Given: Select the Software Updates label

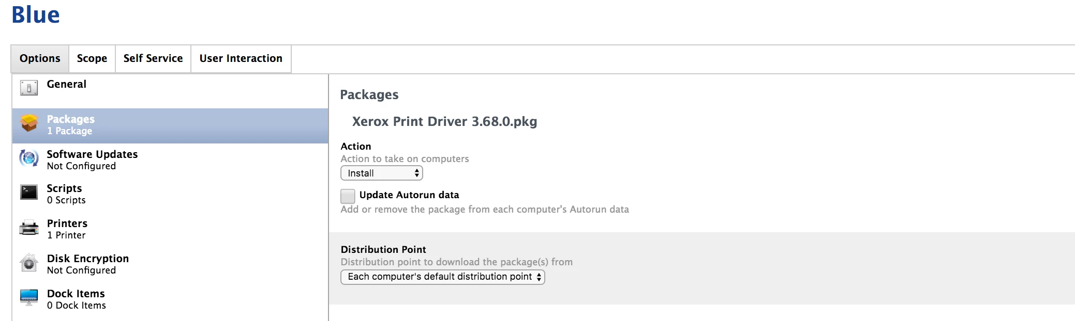Looking at the screenshot, I should 93,154.
